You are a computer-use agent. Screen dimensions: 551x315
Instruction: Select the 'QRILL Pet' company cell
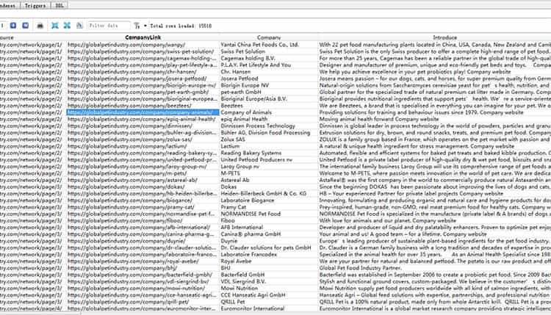pyautogui.click(x=269, y=302)
